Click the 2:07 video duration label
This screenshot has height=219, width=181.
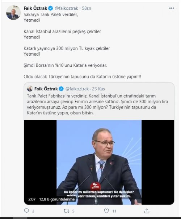coord(32,199)
